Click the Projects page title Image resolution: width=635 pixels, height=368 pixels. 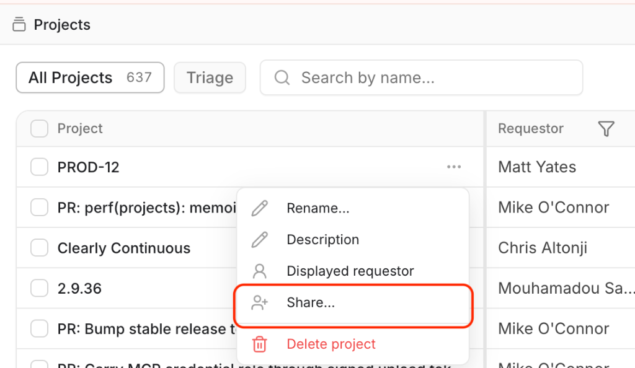point(62,25)
